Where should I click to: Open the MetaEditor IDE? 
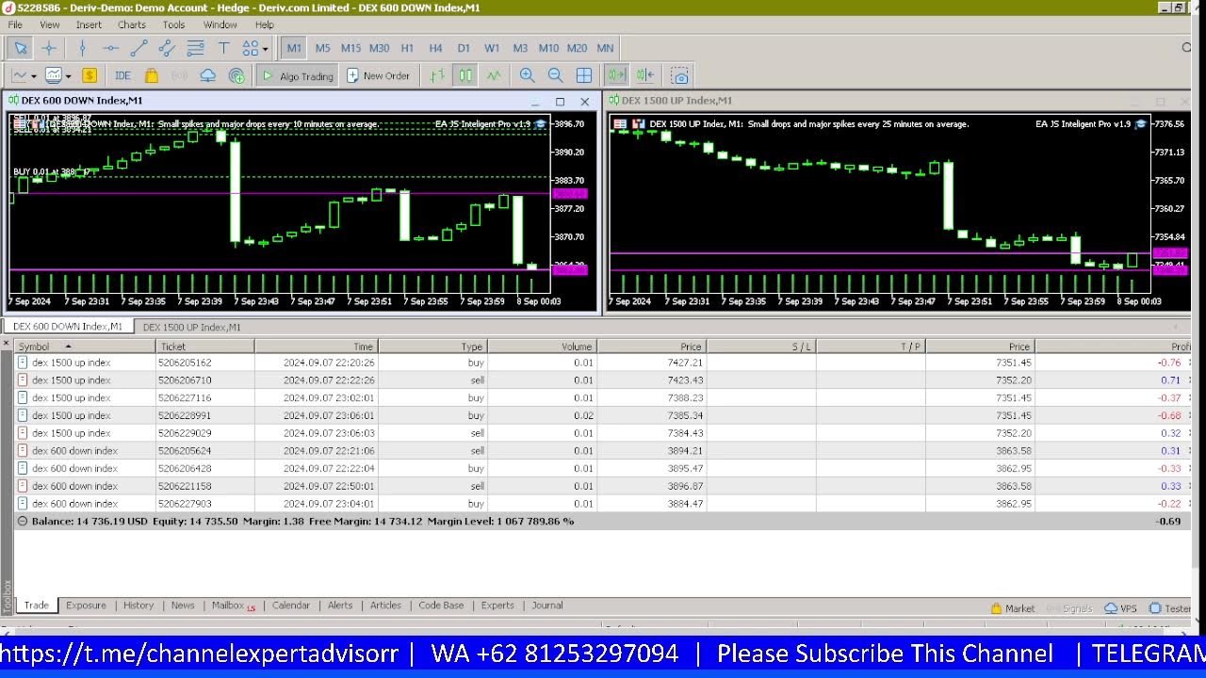coord(122,75)
